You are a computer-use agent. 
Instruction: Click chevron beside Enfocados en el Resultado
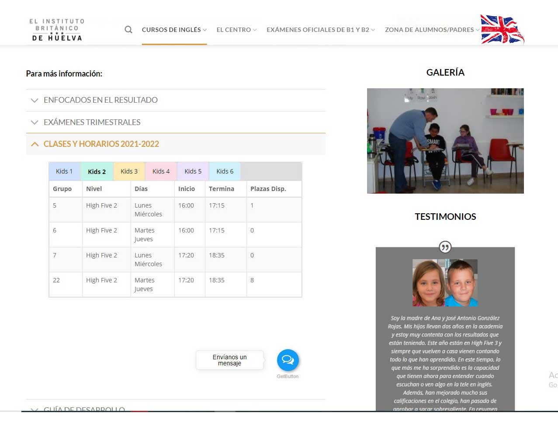click(35, 101)
